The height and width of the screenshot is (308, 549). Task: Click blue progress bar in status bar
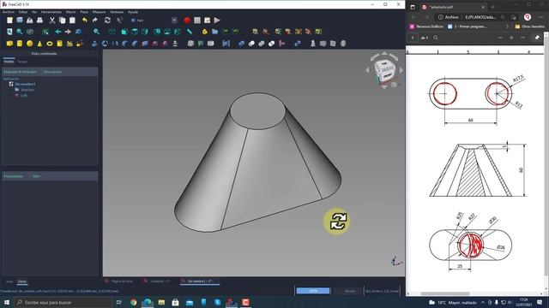click(x=313, y=291)
